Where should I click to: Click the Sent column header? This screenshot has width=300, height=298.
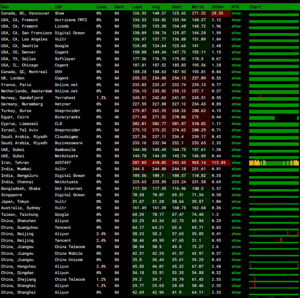click(119, 7)
